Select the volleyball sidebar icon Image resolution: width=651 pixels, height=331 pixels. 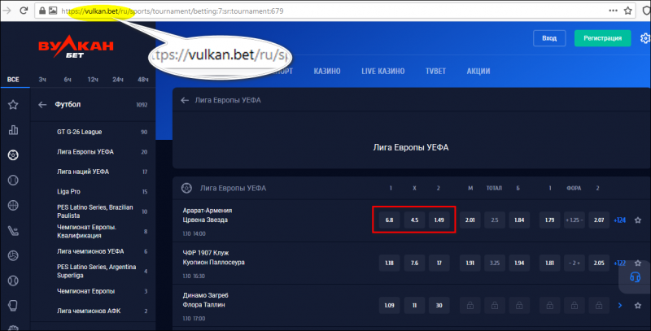click(13, 256)
